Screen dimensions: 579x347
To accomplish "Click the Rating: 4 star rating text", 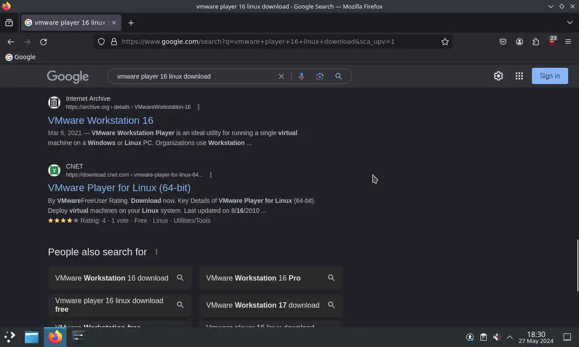I will pos(93,220).
